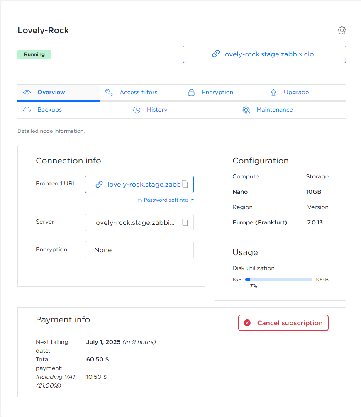Click the key icon beside Access filters
Image resolution: width=361 pixels, height=417 pixels.
109,93
